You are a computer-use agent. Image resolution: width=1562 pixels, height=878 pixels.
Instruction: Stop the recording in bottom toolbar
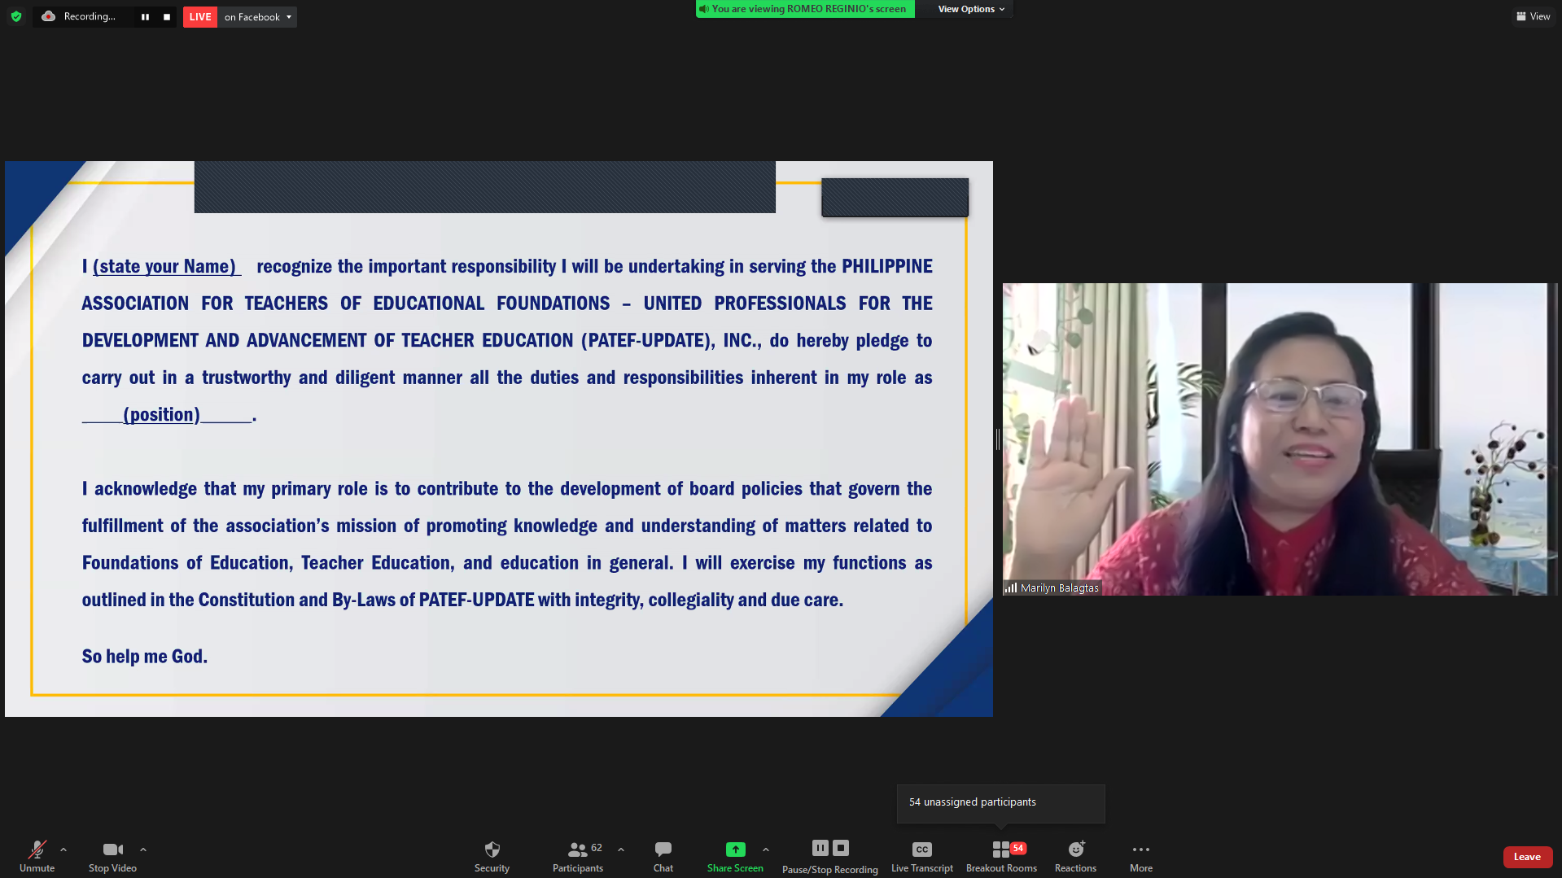(841, 848)
